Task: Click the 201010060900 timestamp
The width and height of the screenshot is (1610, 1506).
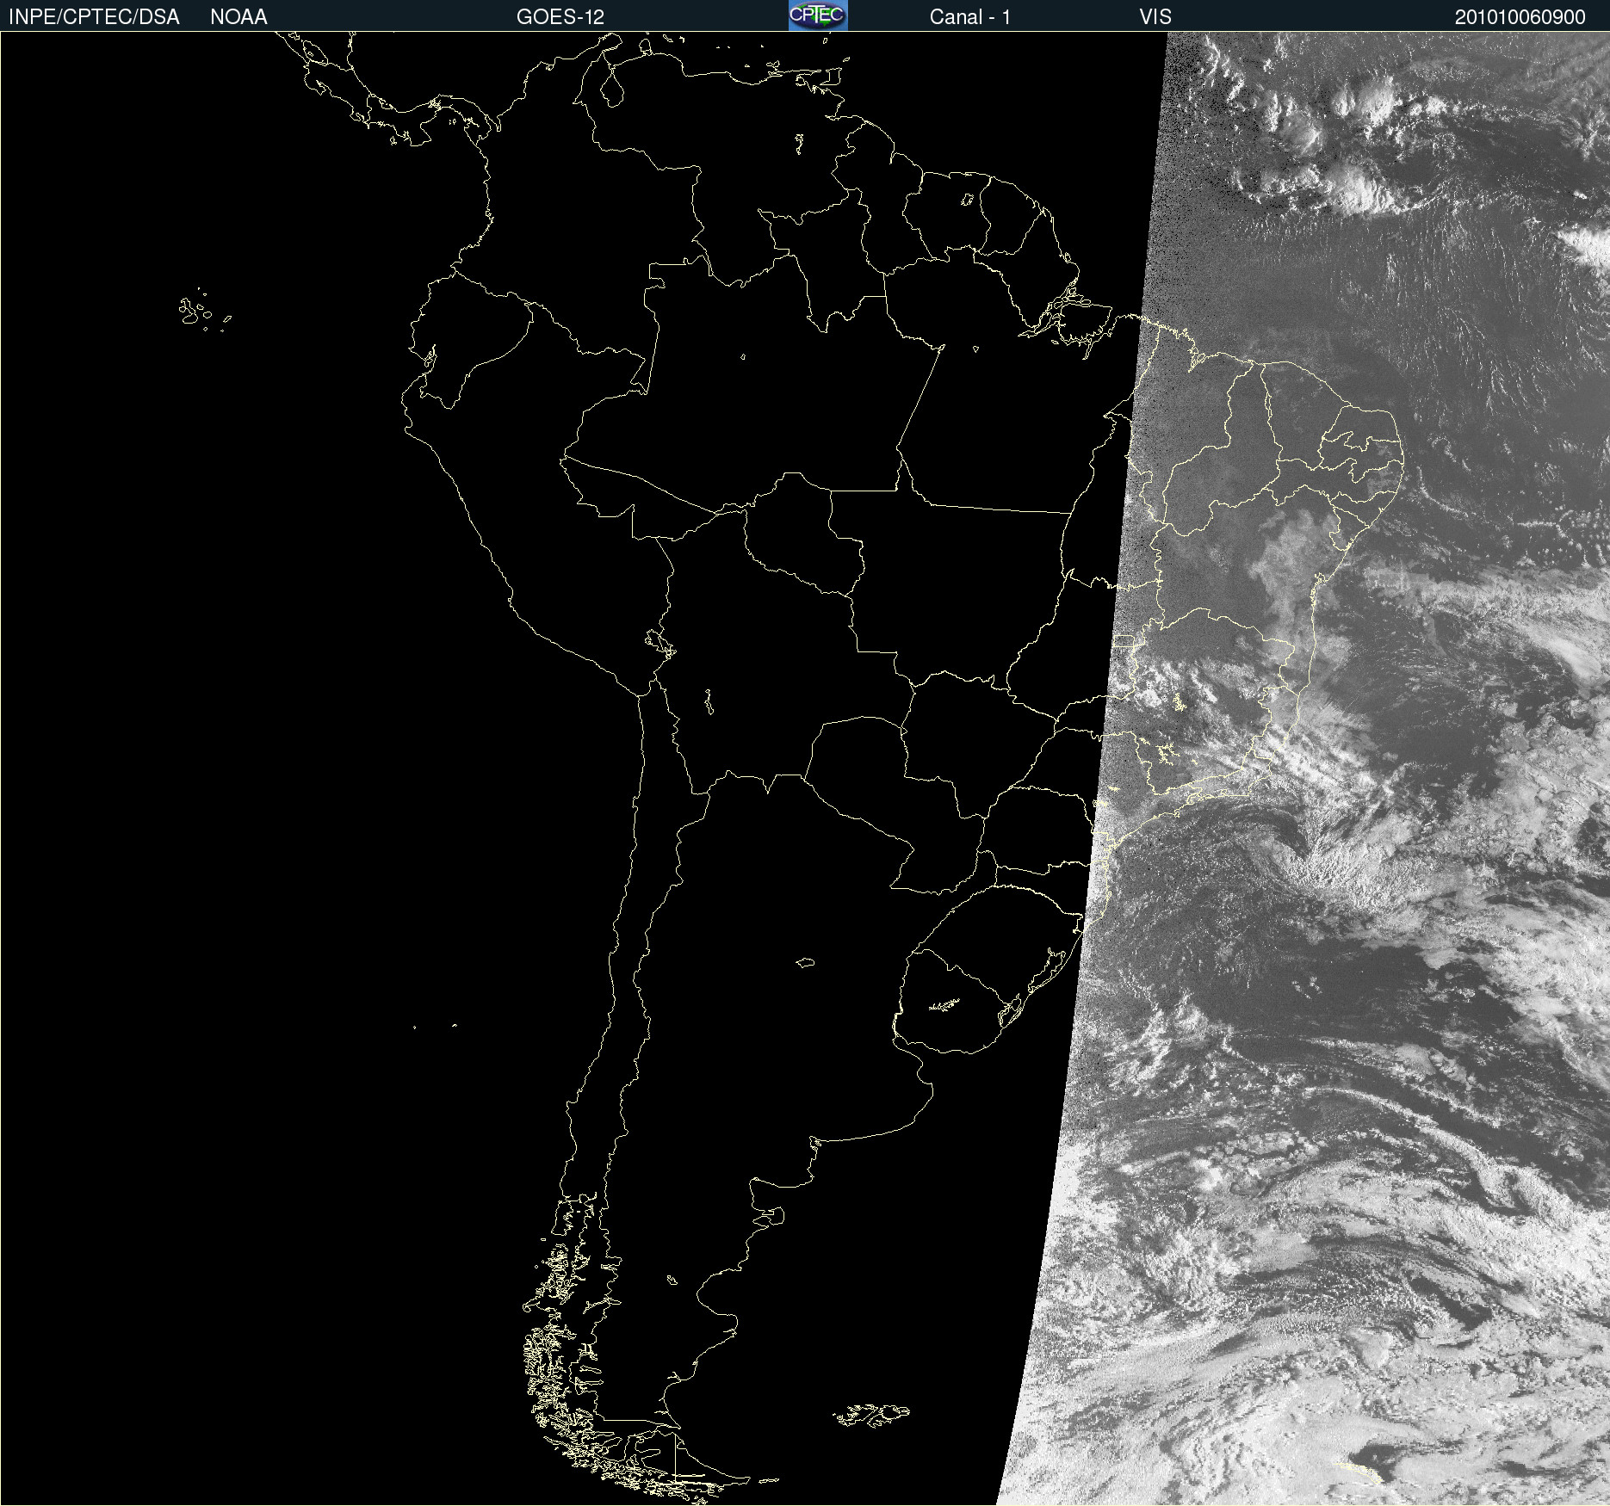Action: point(1520,16)
